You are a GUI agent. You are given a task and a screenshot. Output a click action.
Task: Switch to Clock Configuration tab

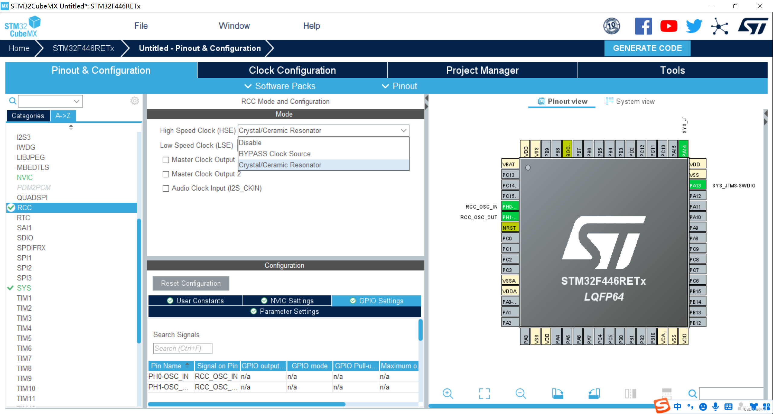292,70
